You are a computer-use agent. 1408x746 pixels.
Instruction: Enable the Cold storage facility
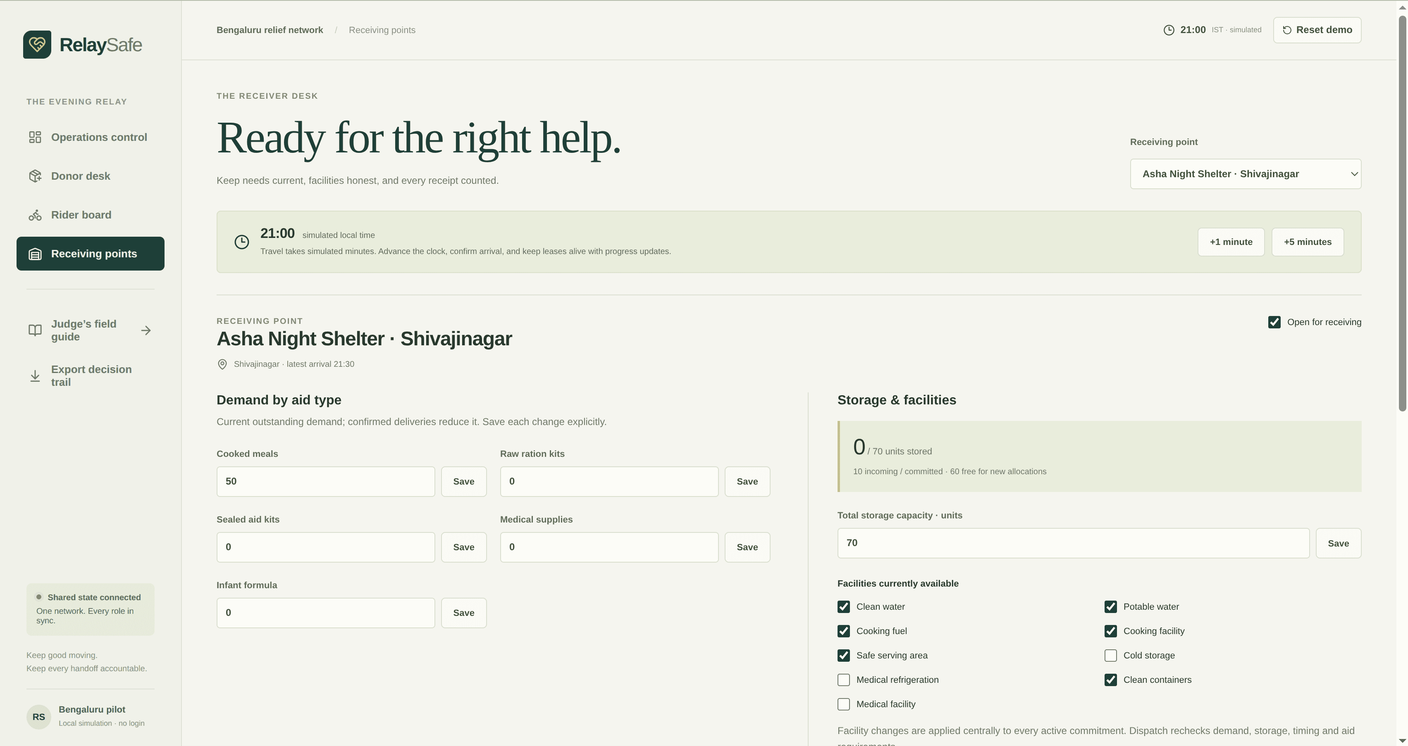tap(1110, 656)
